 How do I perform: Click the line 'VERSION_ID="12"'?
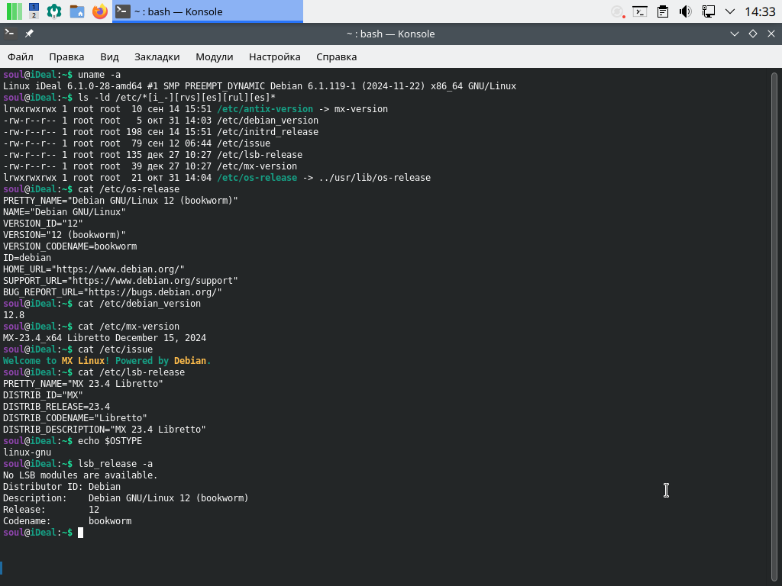pos(43,224)
